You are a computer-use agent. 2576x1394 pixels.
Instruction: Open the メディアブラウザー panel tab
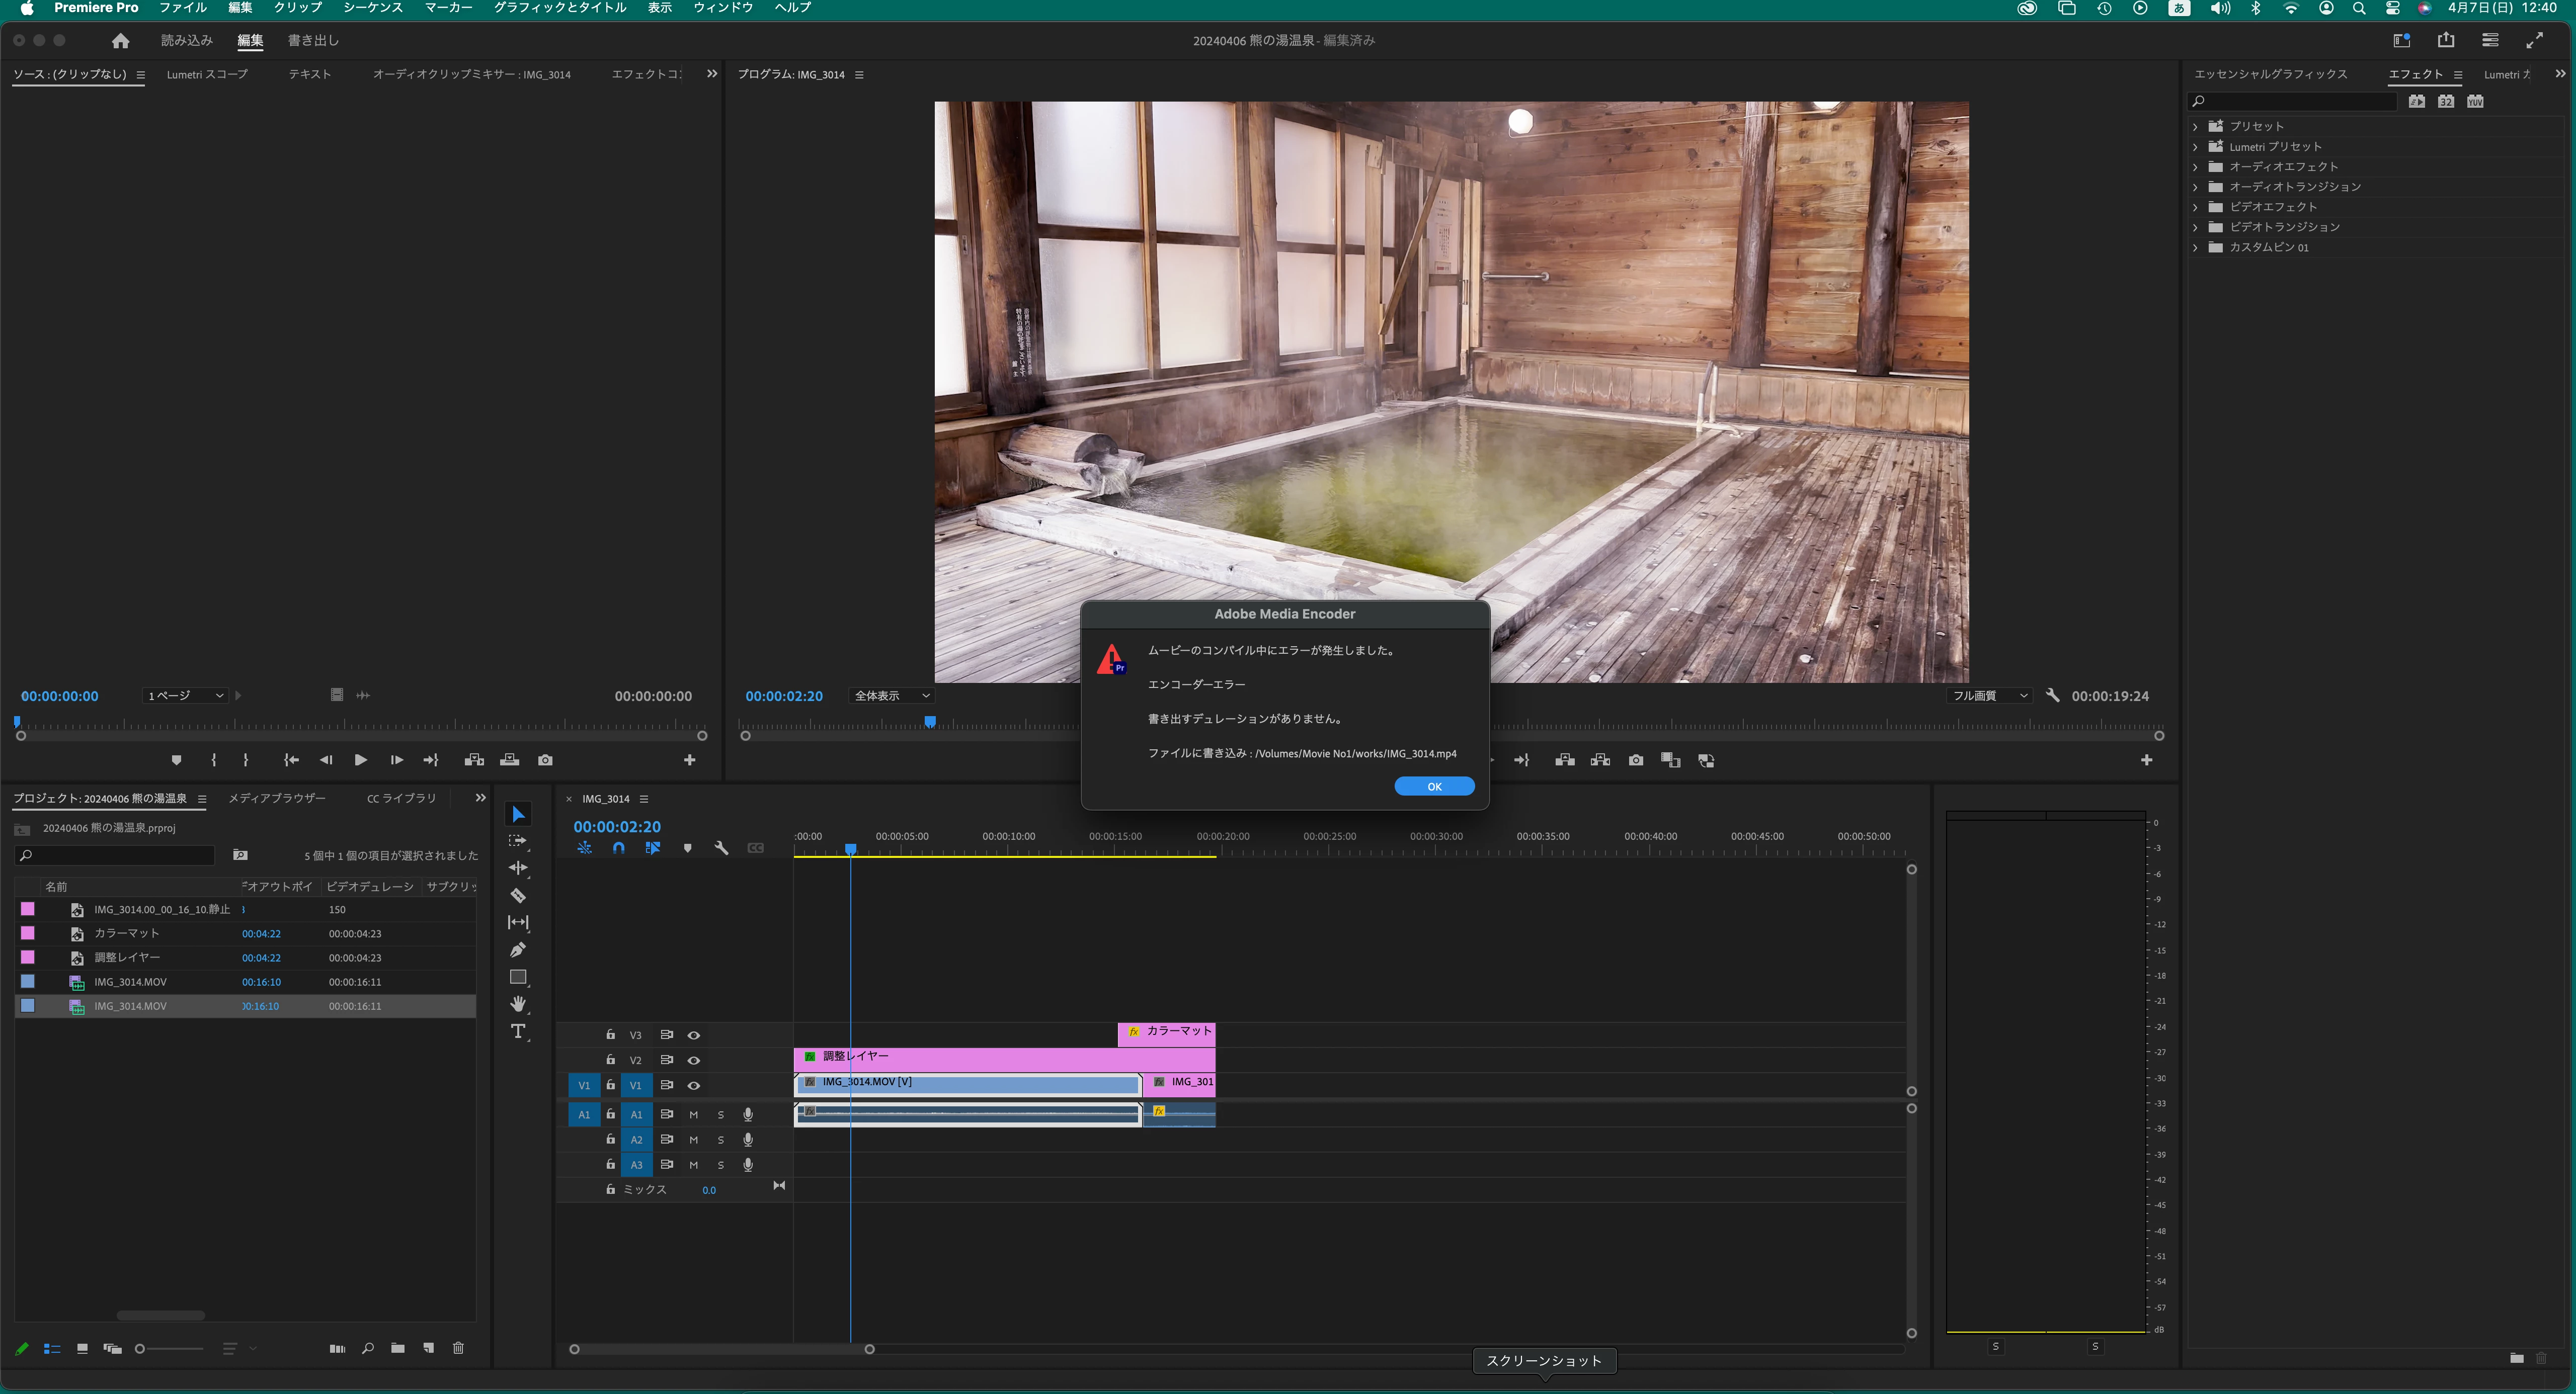click(x=277, y=799)
